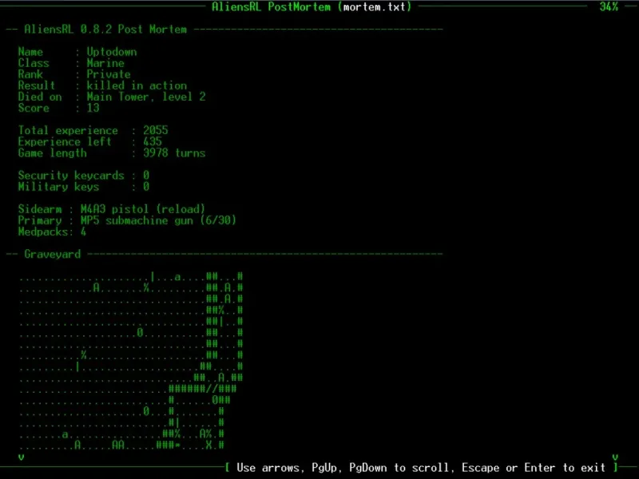Screen dimensions: 639x479
Task: Click the M4A3 pistol (reload) entry
Action: (x=143, y=209)
